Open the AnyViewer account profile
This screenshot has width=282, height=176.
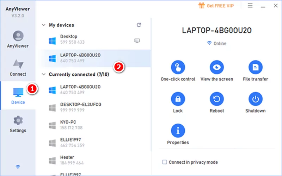point(18,39)
